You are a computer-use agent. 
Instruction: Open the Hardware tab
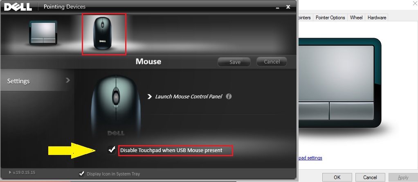pyautogui.click(x=377, y=18)
